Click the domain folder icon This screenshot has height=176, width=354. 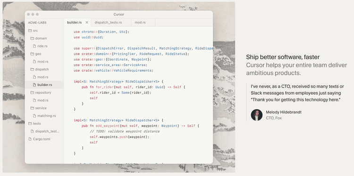pos(32,38)
